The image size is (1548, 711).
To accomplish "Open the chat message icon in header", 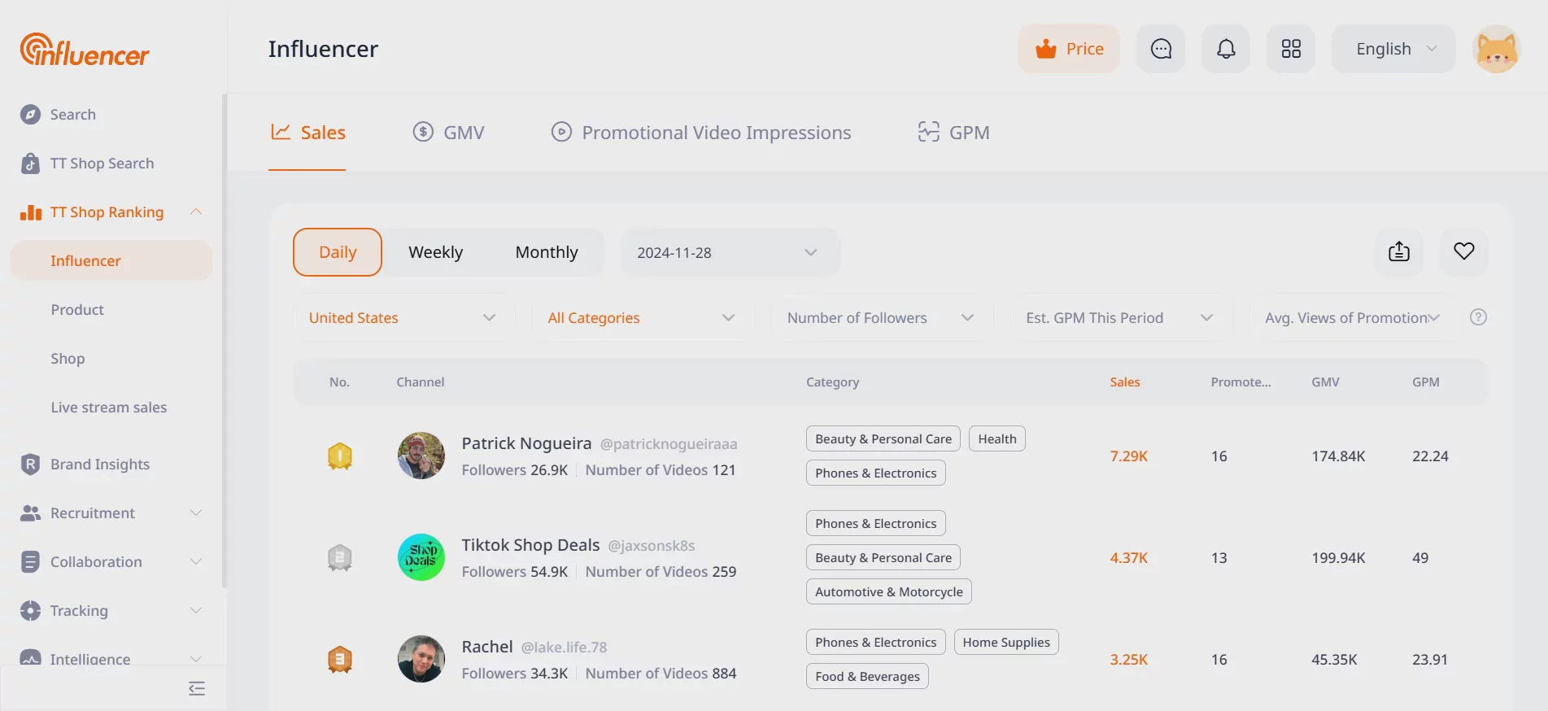I will (1161, 49).
